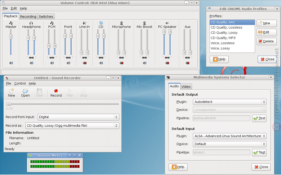This screenshot has width=281, height=175.
Task: Click the Master volume slider handle
Action: click(x=11, y=37)
